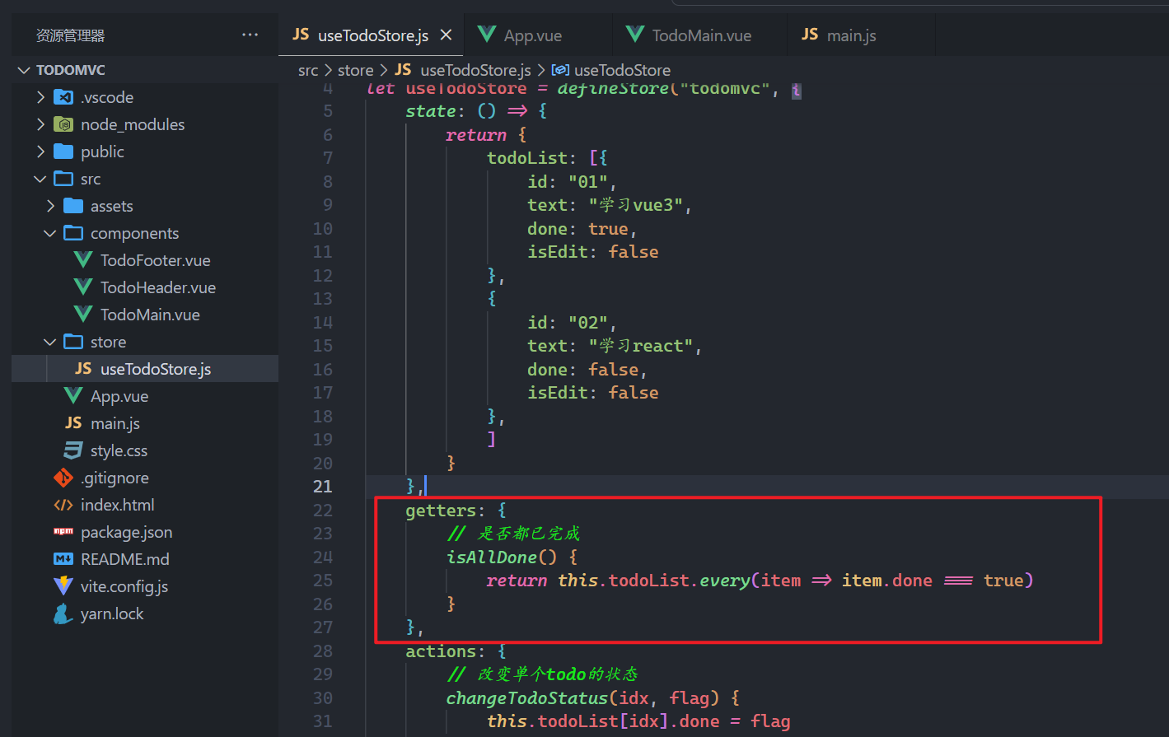Viewport: 1169px width, 737px height.
Task: Click the todoList property on line 7
Action: [x=527, y=158]
